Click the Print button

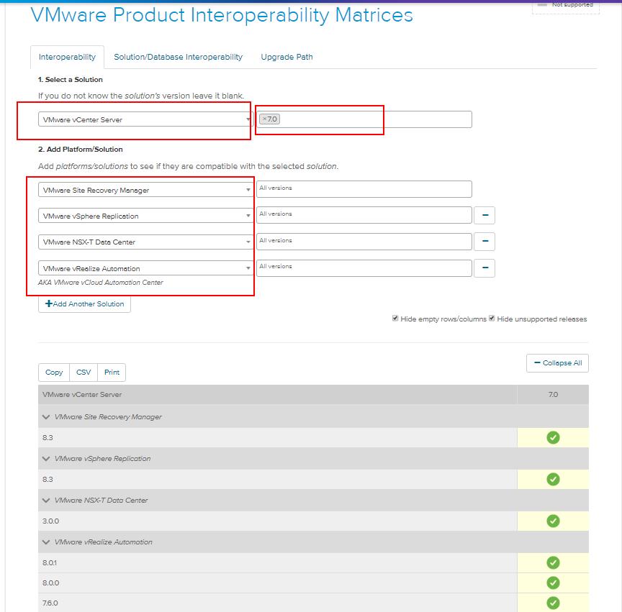(112, 373)
